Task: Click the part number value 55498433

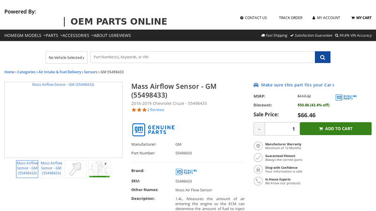Action: [x=183, y=153]
